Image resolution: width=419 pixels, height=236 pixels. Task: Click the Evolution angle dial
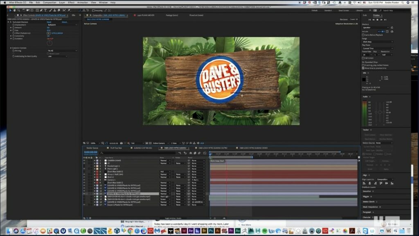pyautogui.click(x=50, y=43)
